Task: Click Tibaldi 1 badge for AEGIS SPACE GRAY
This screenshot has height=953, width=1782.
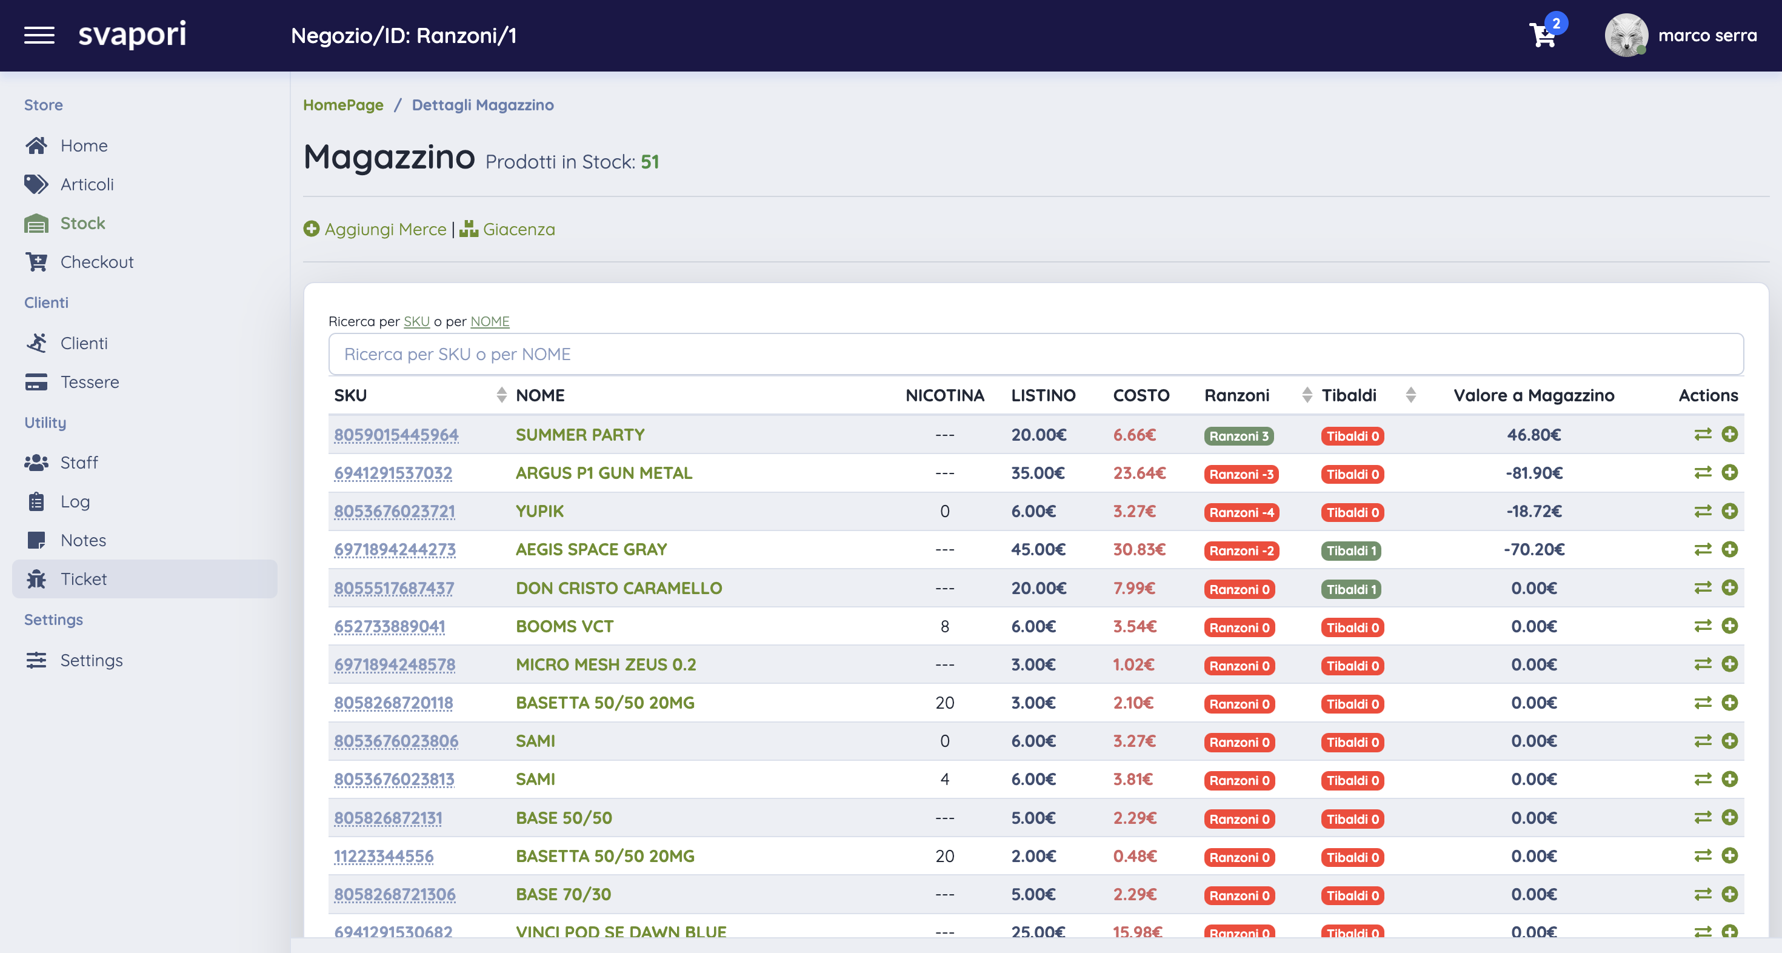Action: [x=1351, y=551]
